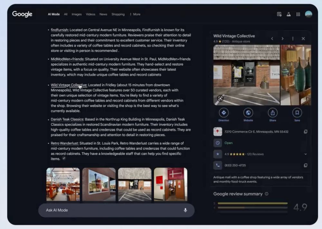The image size is (322, 229).
Task: Switch to the Videos tab
Action: pos(90,14)
